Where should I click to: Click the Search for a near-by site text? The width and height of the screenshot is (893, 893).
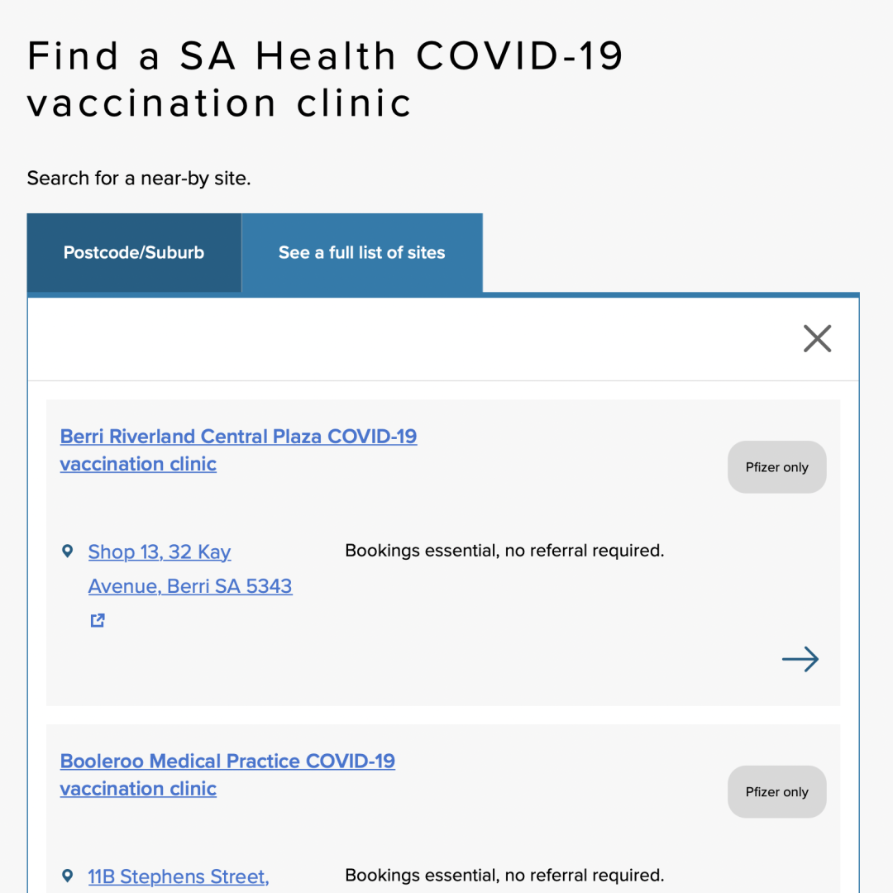point(139,179)
